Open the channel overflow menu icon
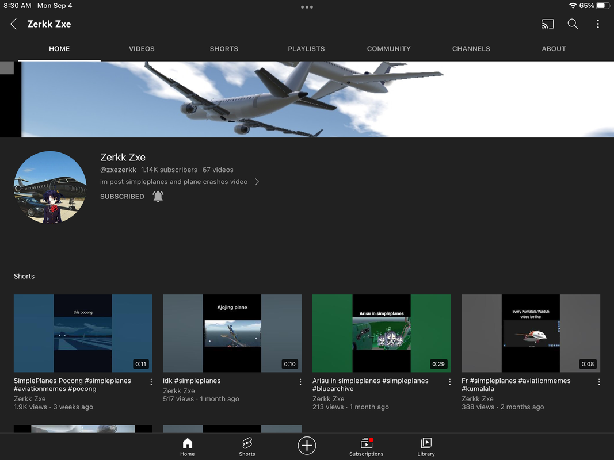This screenshot has width=614, height=460. pyautogui.click(x=597, y=24)
